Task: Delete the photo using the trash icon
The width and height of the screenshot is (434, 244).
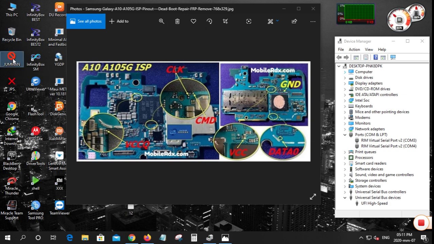Action: (x=177, y=21)
